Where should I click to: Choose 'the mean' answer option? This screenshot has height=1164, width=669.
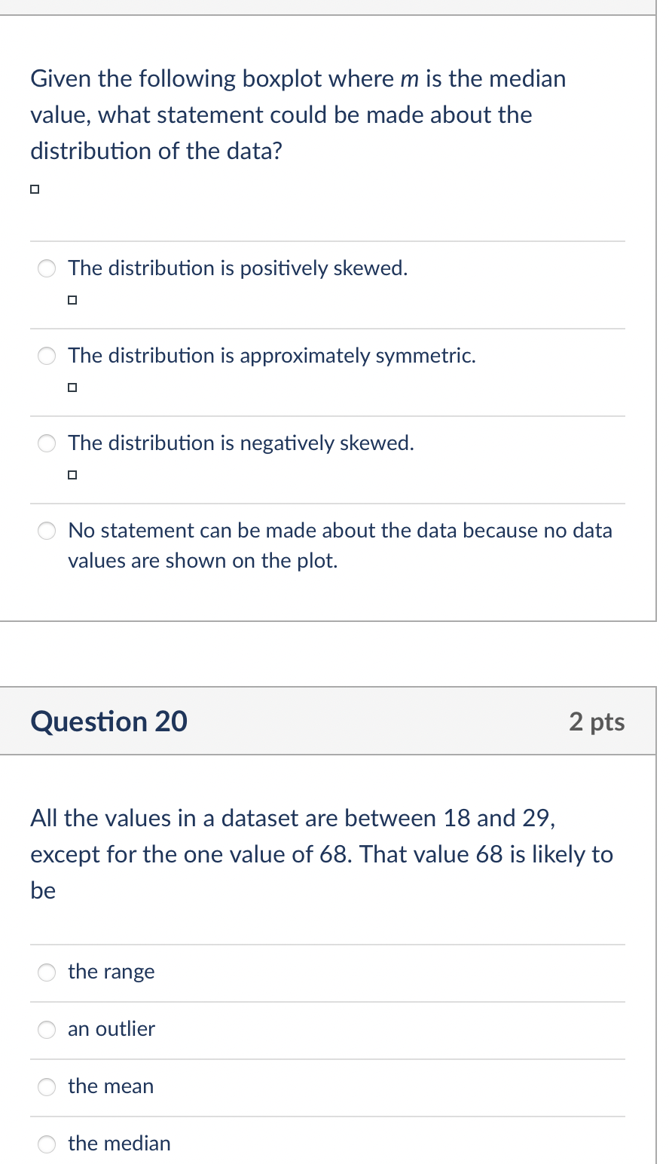(x=46, y=1087)
